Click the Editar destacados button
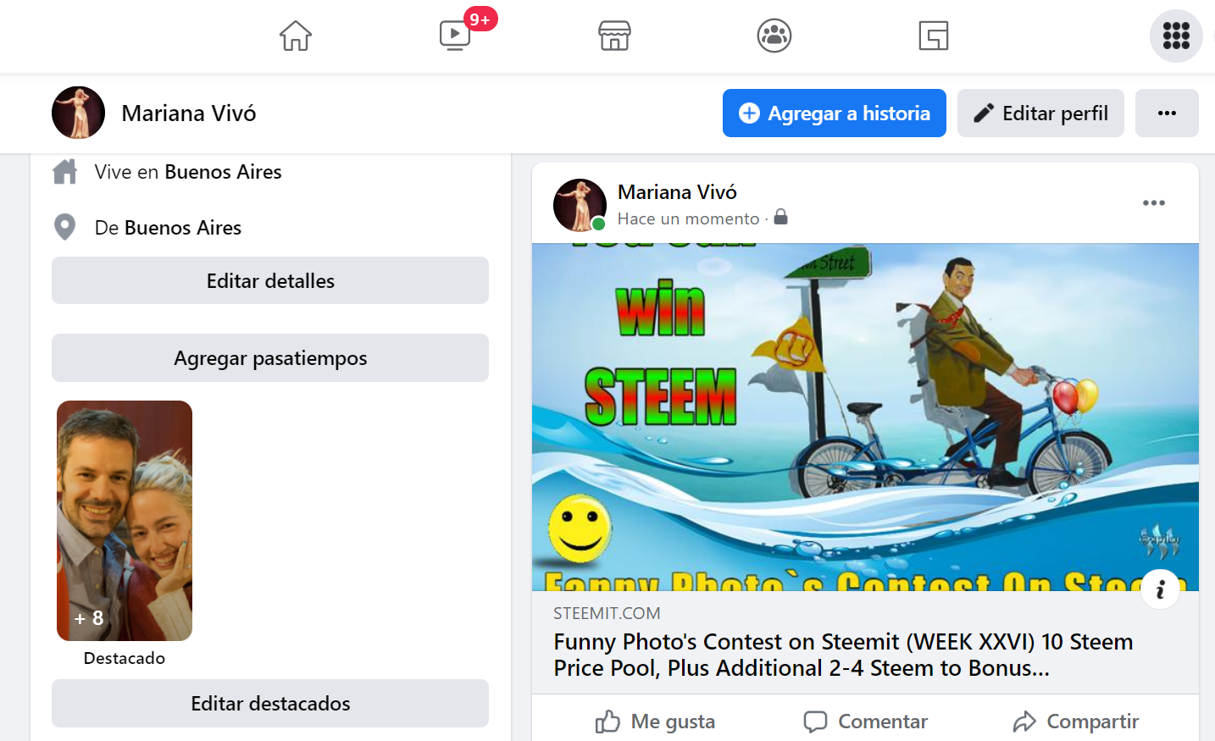Viewport: 1215px width, 741px height. point(270,703)
